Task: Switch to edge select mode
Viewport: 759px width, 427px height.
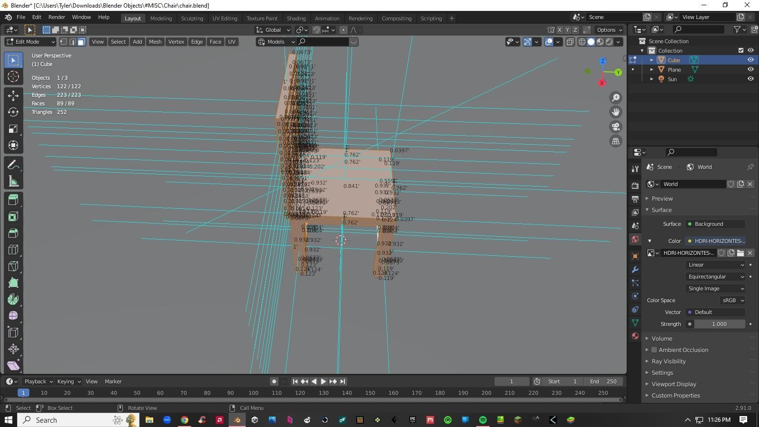Action: pos(73,42)
